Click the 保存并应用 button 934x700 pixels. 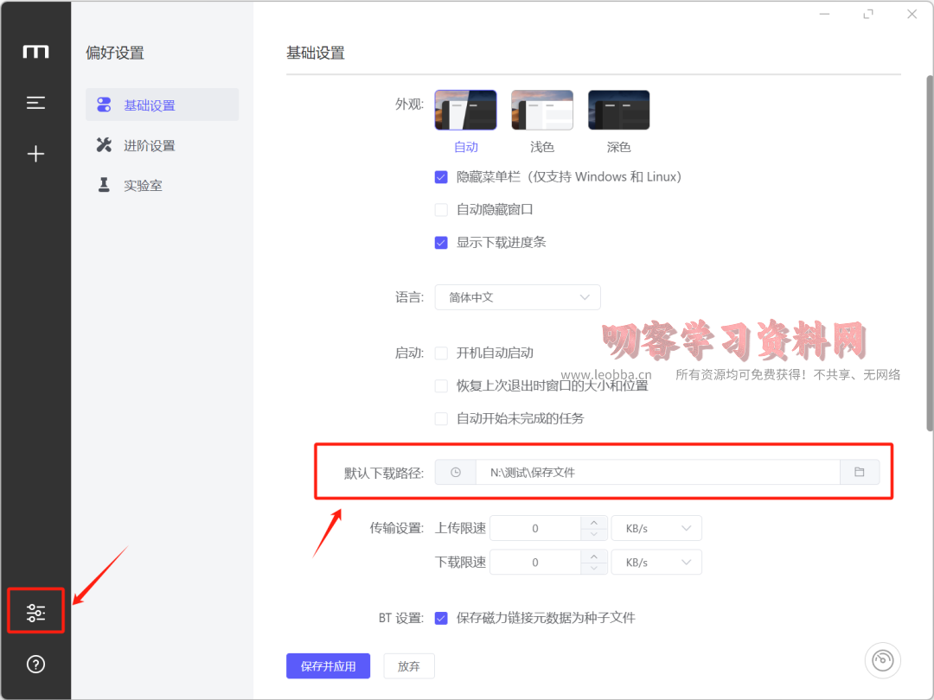[x=328, y=665]
